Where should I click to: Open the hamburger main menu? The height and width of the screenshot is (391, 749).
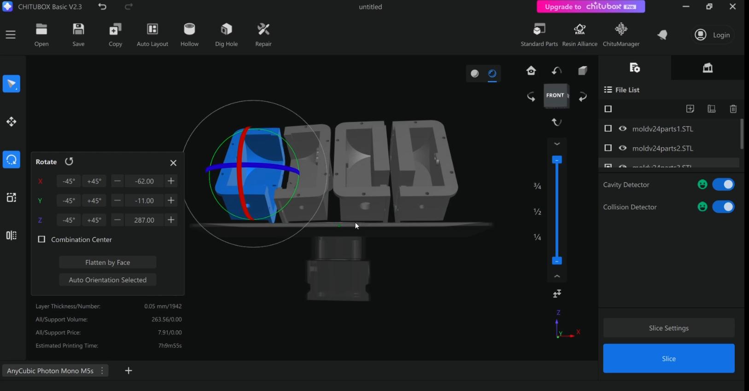click(x=11, y=34)
